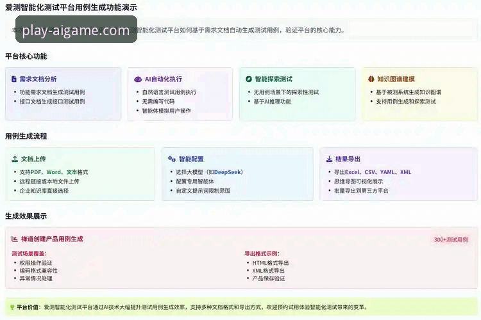Click the bullet 权限操作验证
The width and height of the screenshot is (481, 320).
click(36, 263)
